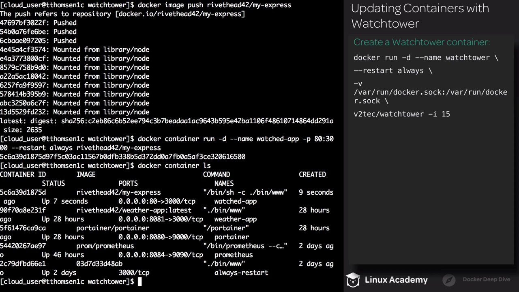This screenshot has height=292, width=519.
Task: Click the prometheus container name
Action: point(234,255)
